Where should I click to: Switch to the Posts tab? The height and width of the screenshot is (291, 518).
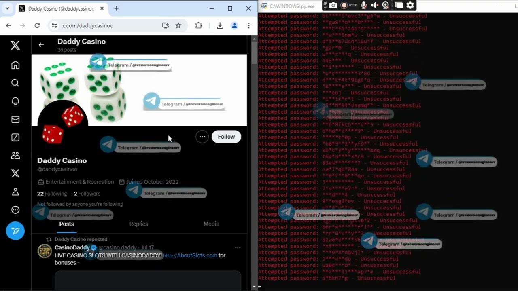point(67,224)
